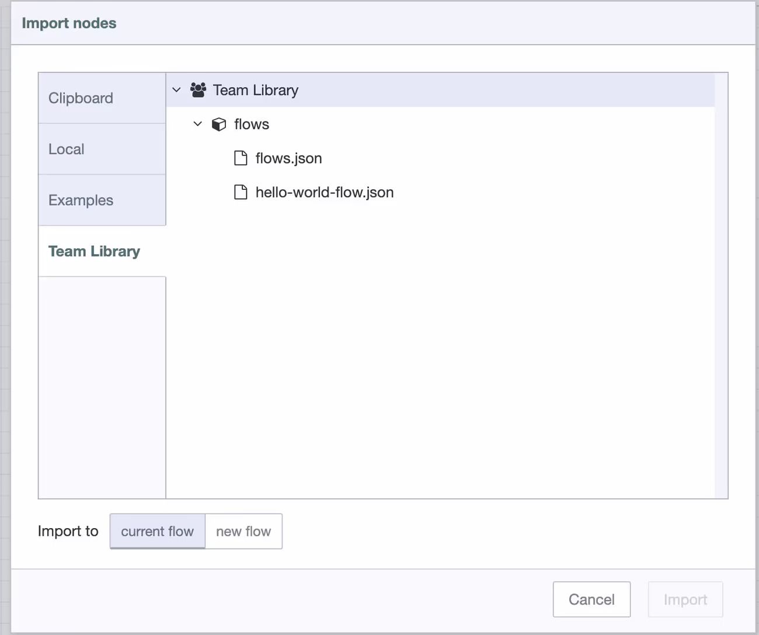Image resolution: width=759 pixels, height=635 pixels.
Task: Click the Team Library people icon
Action: (x=198, y=90)
